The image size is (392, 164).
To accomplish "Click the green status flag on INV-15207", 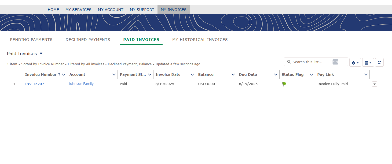I will (284, 84).
